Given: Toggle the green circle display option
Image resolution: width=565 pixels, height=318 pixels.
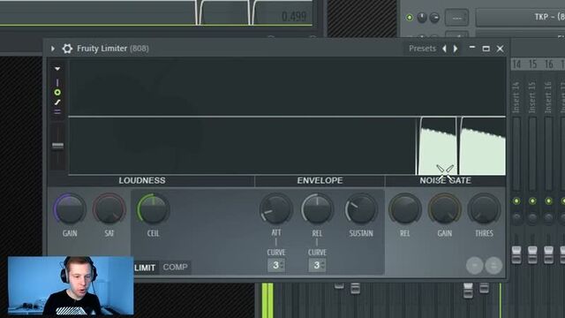Looking at the screenshot, I should [x=57, y=93].
